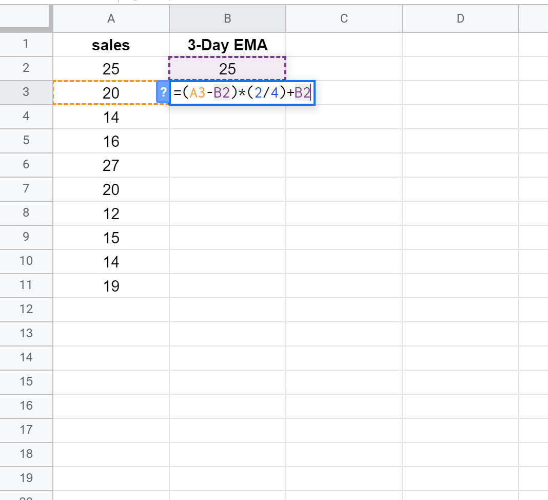This screenshot has height=500, width=548.
Task: Click cell A6 containing 27
Action: pyautogui.click(x=111, y=165)
